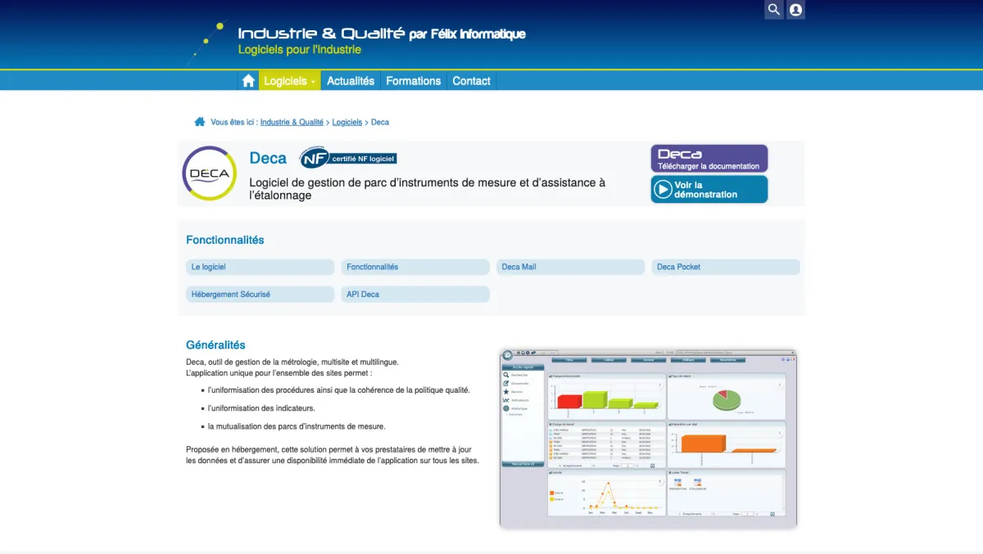Follow the Industrie & Qualité breadcrumb link
Screen dimensions: 983x554
292,122
